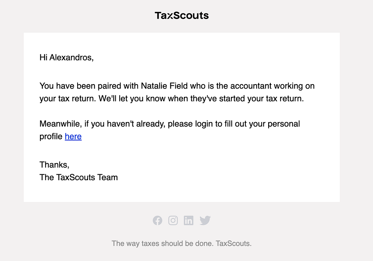Open the Instagram social icon
373x261 pixels.
(x=173, y=220)
